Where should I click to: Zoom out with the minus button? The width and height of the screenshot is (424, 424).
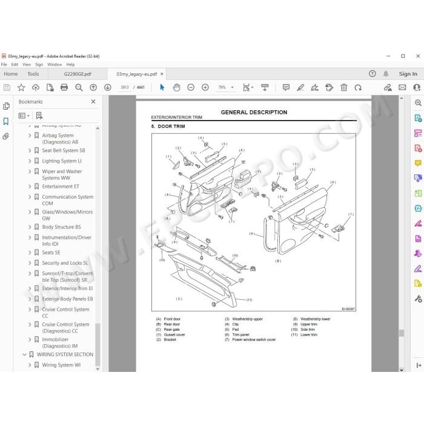point(191,87)
